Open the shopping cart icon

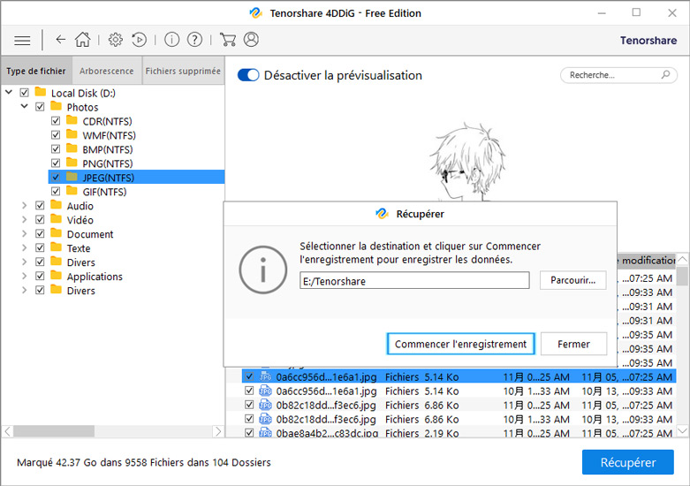coord(228,40)
